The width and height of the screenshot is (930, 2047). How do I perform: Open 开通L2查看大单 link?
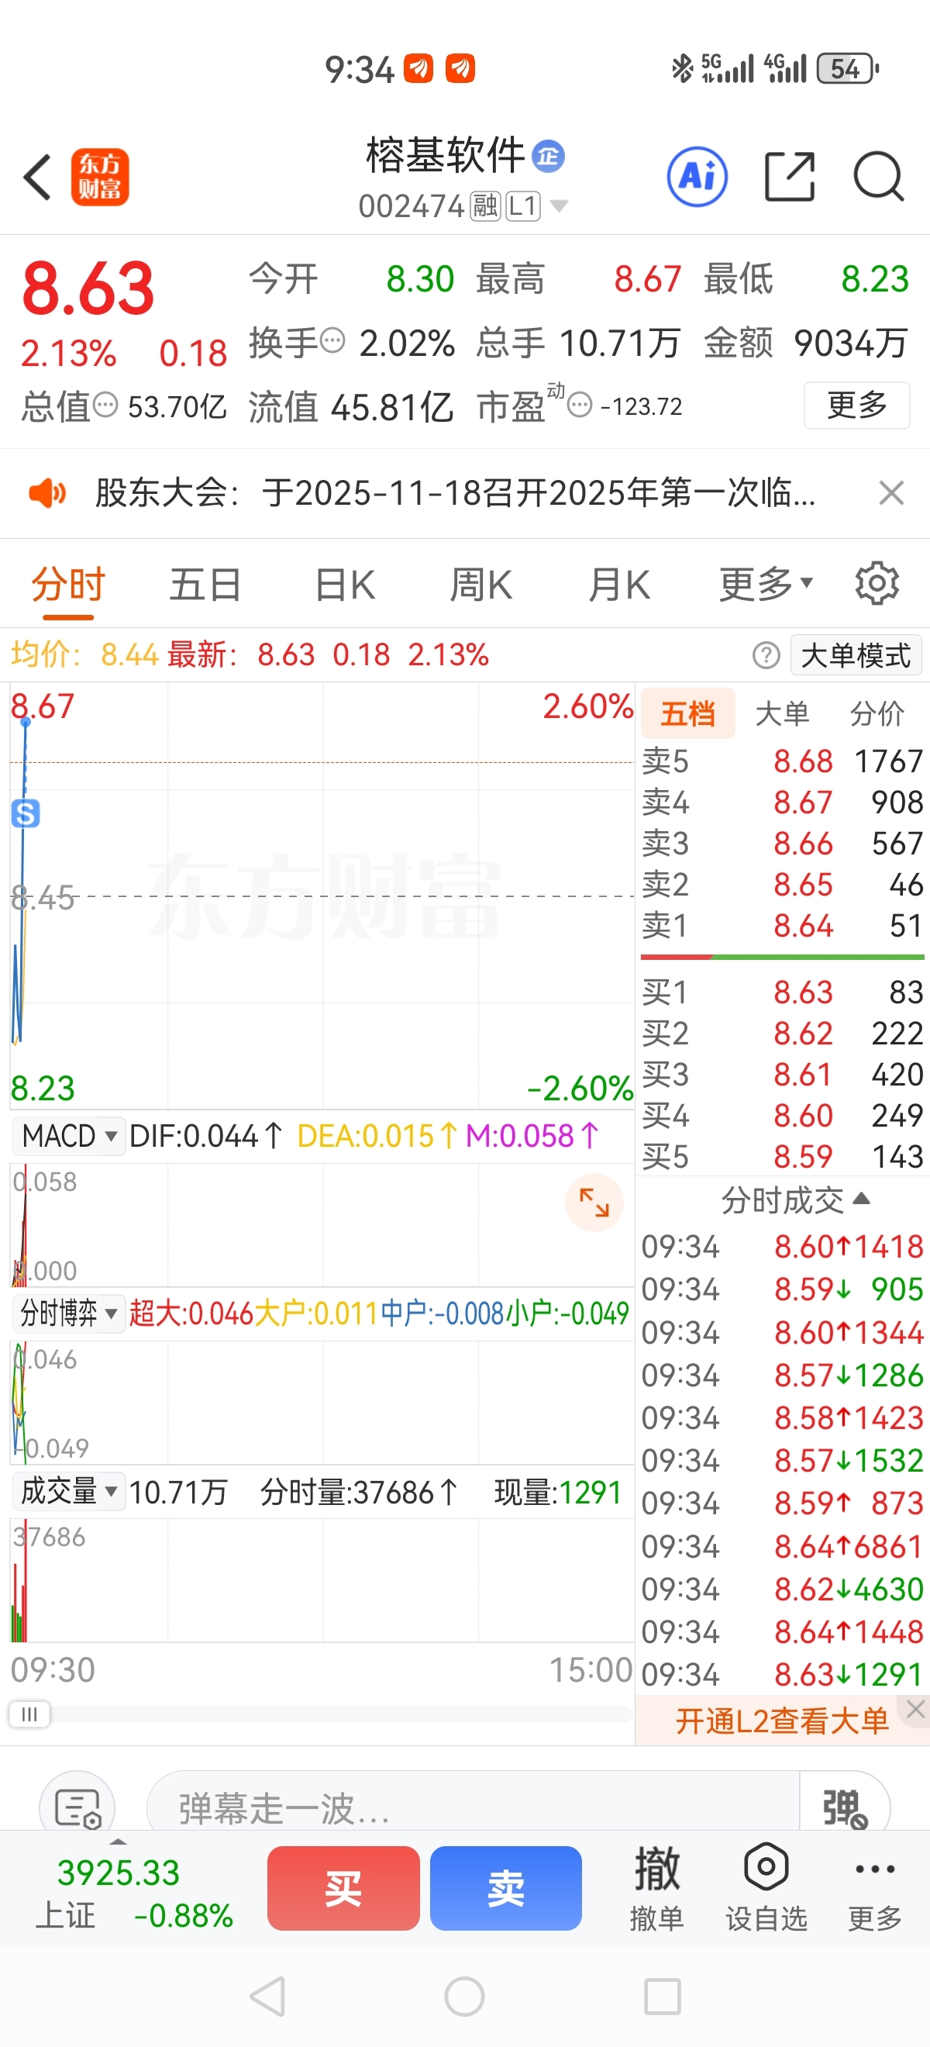pyautogui.click(x=781, y=1721)
